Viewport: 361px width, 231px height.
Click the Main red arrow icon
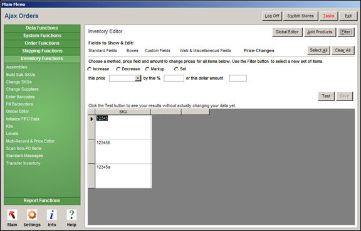[12, 215]
